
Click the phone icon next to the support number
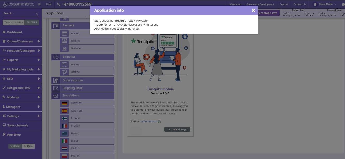click(x=59, y=4)
